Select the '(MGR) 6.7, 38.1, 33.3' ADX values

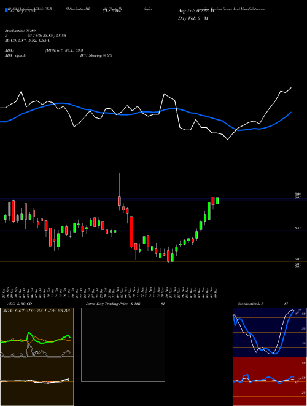(64, 50)
